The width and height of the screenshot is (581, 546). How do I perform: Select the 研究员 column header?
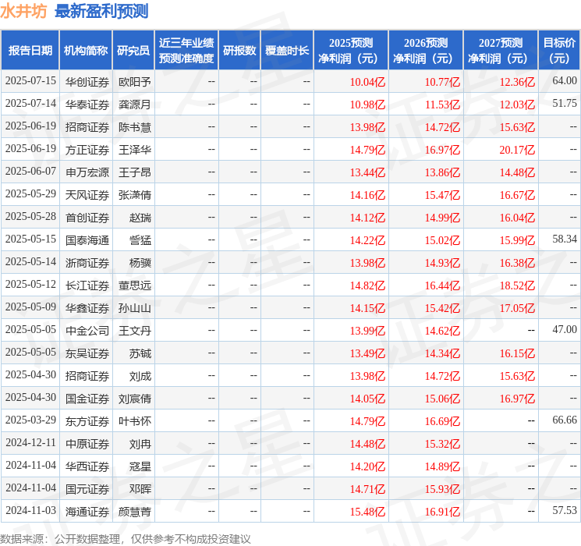pos(133,51)
